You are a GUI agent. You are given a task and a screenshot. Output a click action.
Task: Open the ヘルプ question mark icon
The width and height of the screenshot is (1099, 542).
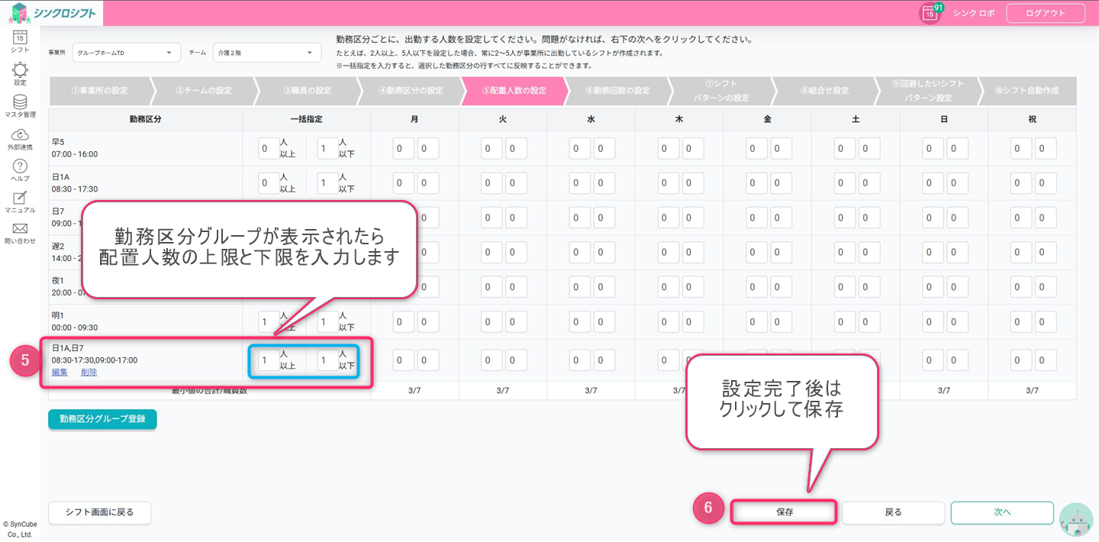point(20,169)
